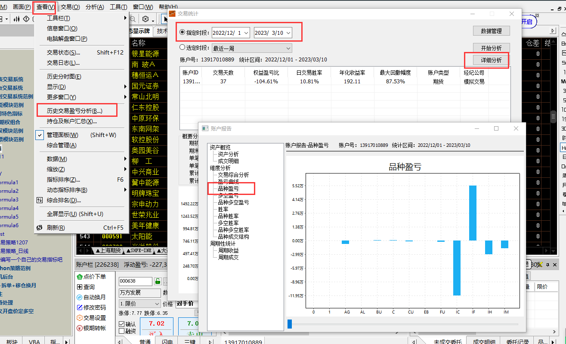Enable the 融资 checkbox
Screen dimensions: 566x344
pos(121,331)
